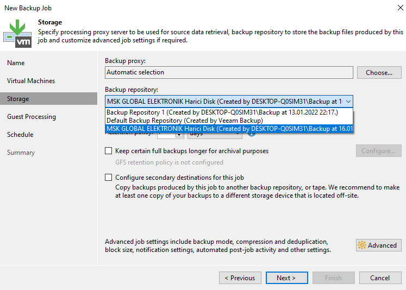This screenshot has width=406, height=290.
Task: Cancel the backup job wizard
Action: (x=380, y=278)
